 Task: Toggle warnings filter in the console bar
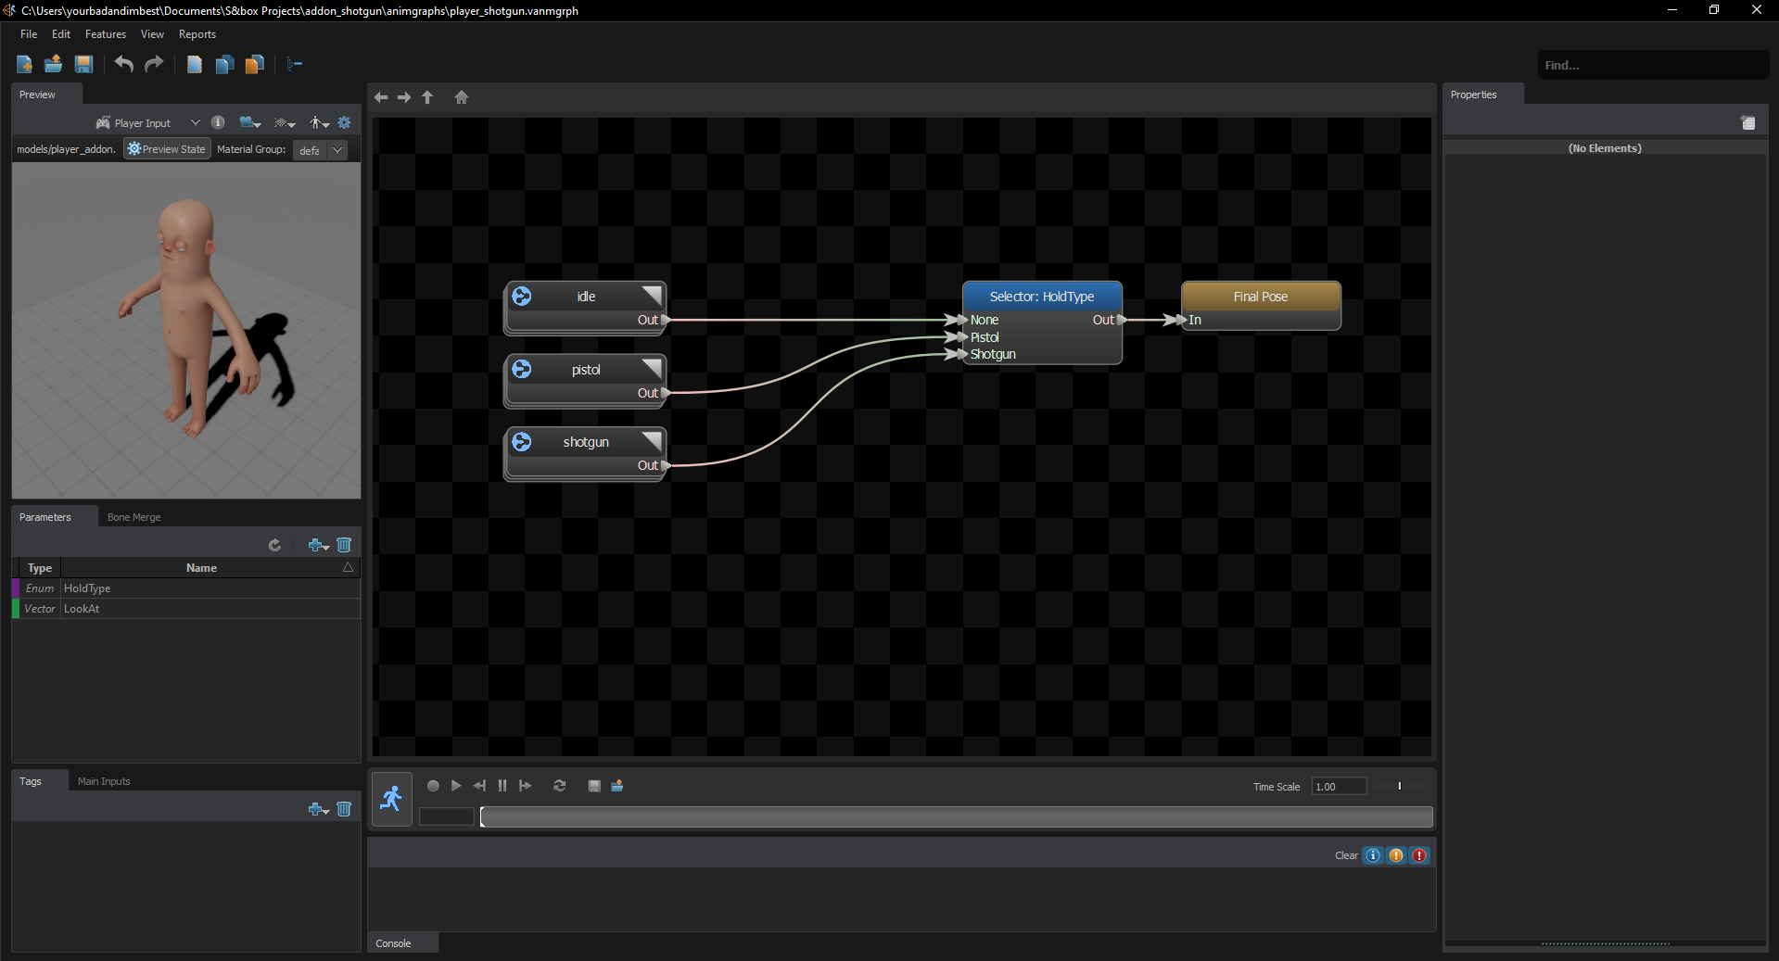(1395, 855)
